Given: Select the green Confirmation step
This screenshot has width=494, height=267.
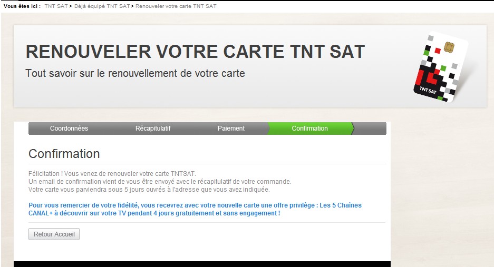Looking at the screenshot, I should click(309, 128).
